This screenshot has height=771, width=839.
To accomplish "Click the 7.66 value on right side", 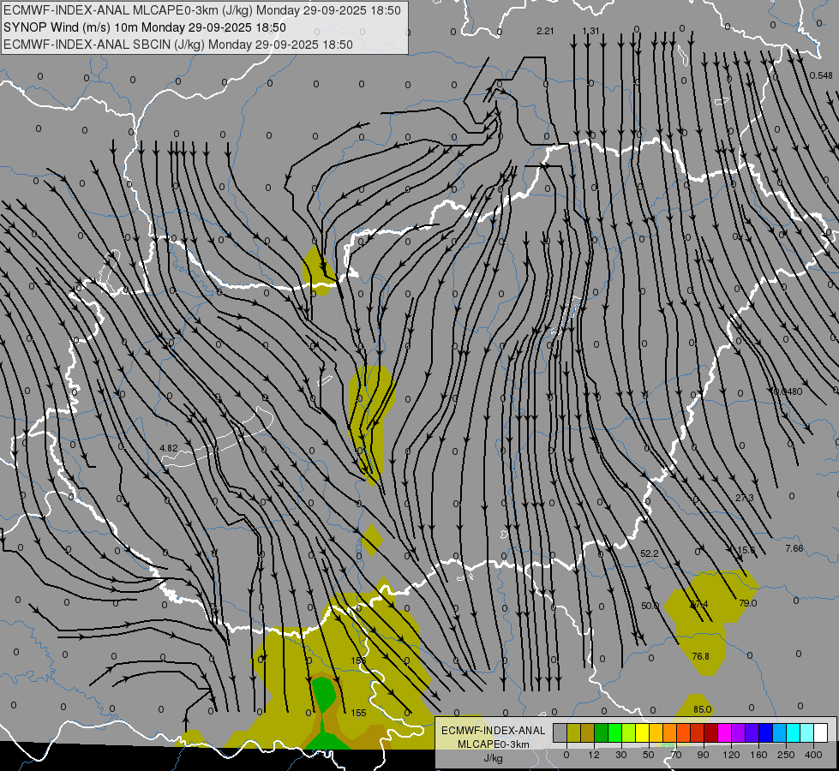I will (794, 548).
